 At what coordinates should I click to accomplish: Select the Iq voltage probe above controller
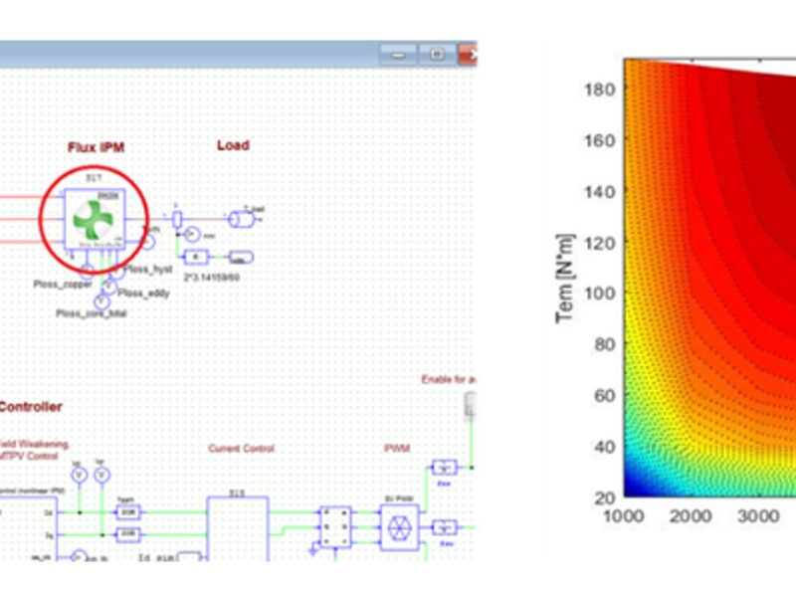pyautogui.click(x=102, y=476)
